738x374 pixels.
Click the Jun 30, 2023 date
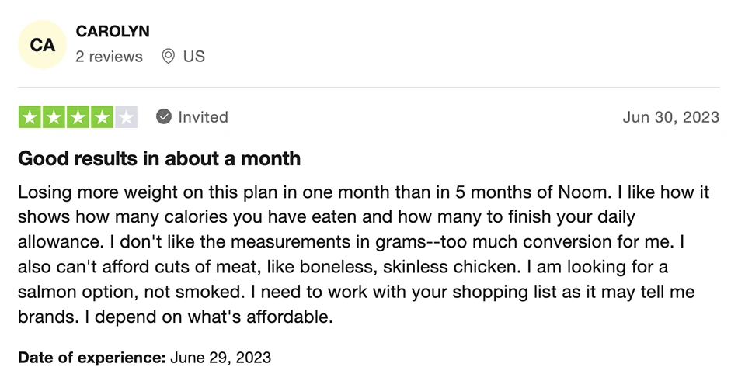tap(670, 117)
